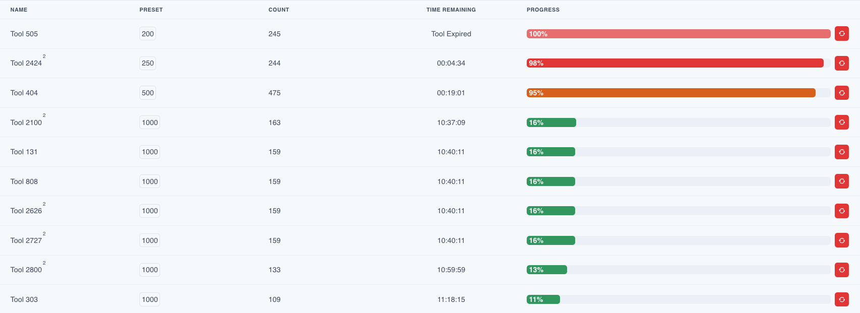
Task: Reset the Tool 808 count
Action: pyautogui.click(x=842, y=181)
